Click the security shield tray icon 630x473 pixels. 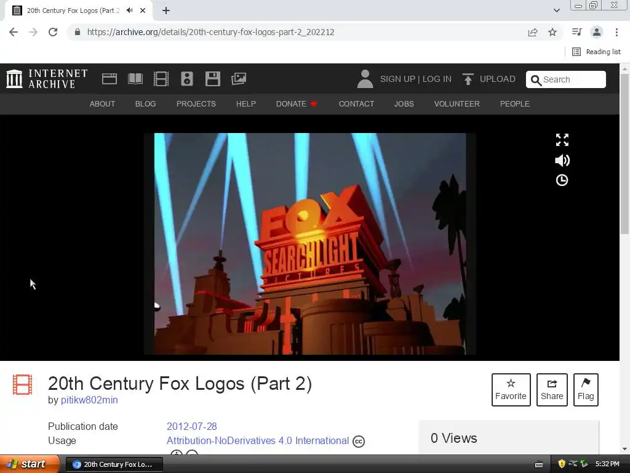coord(562,464)
